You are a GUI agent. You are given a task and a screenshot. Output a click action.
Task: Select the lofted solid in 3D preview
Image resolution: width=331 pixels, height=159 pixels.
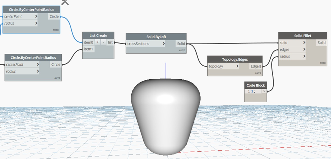(x=165, y=116)
